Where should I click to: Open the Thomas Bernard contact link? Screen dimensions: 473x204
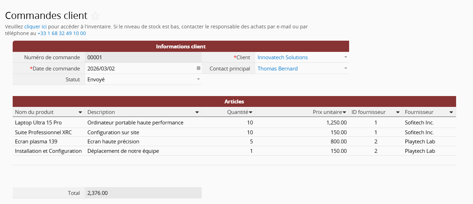(277, 69)
